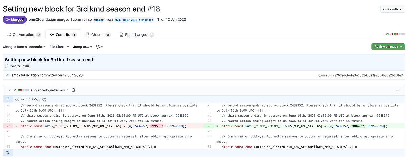Image resolution: width=409 pixels, height=159 pixels.
Task: Click the +1 −1 diffstat indicator
Action: [395, 34]
